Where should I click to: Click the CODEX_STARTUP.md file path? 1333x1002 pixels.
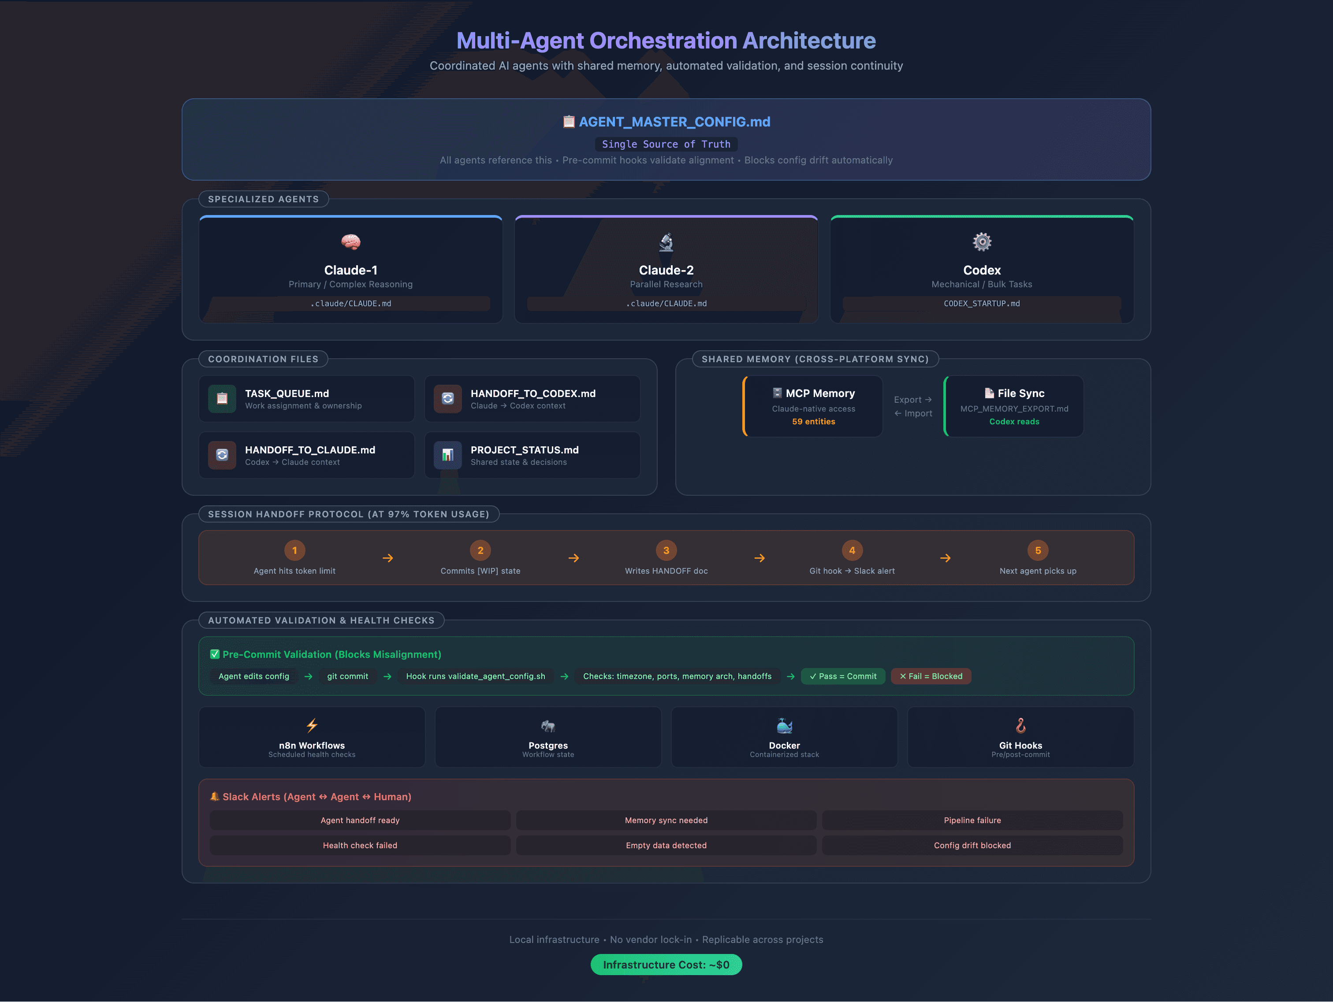click(982, 304)
